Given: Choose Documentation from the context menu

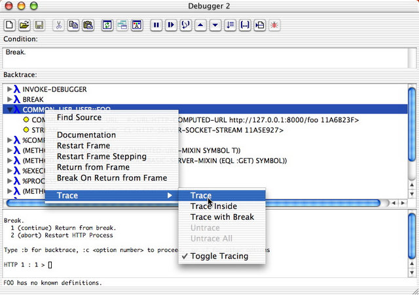Looking at the screenshot, I should pyautogui.click(x=112, y=135).
